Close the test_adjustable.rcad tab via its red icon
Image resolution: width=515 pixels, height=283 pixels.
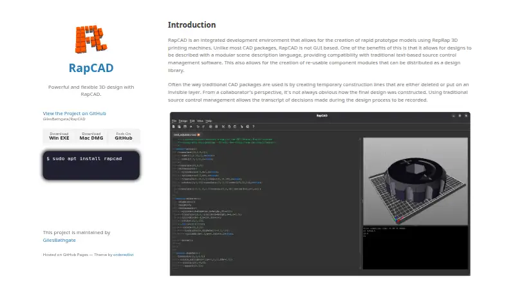tap(198, 134)
